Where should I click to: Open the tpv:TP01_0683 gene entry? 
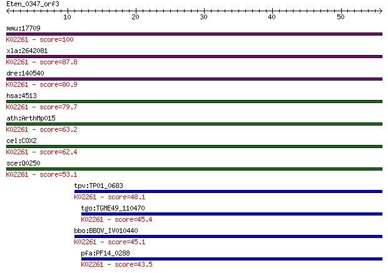(x=98, y=186)
